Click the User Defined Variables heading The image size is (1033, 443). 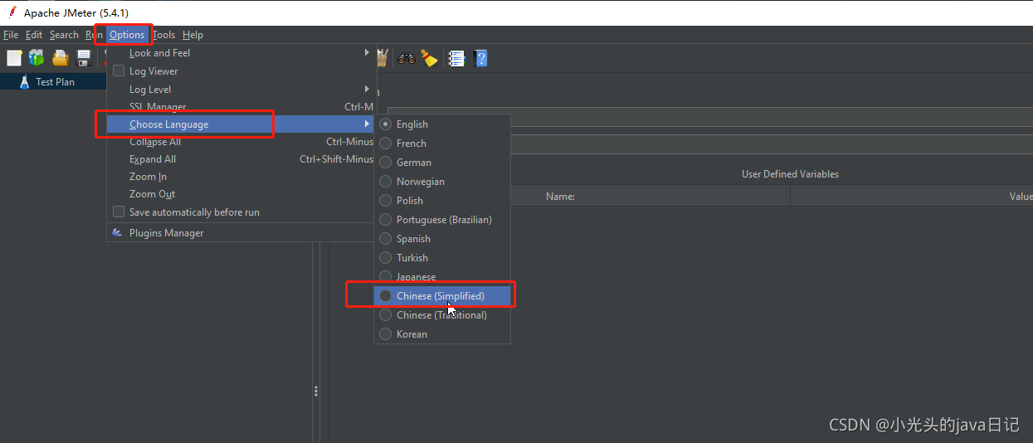coord(790,174)
